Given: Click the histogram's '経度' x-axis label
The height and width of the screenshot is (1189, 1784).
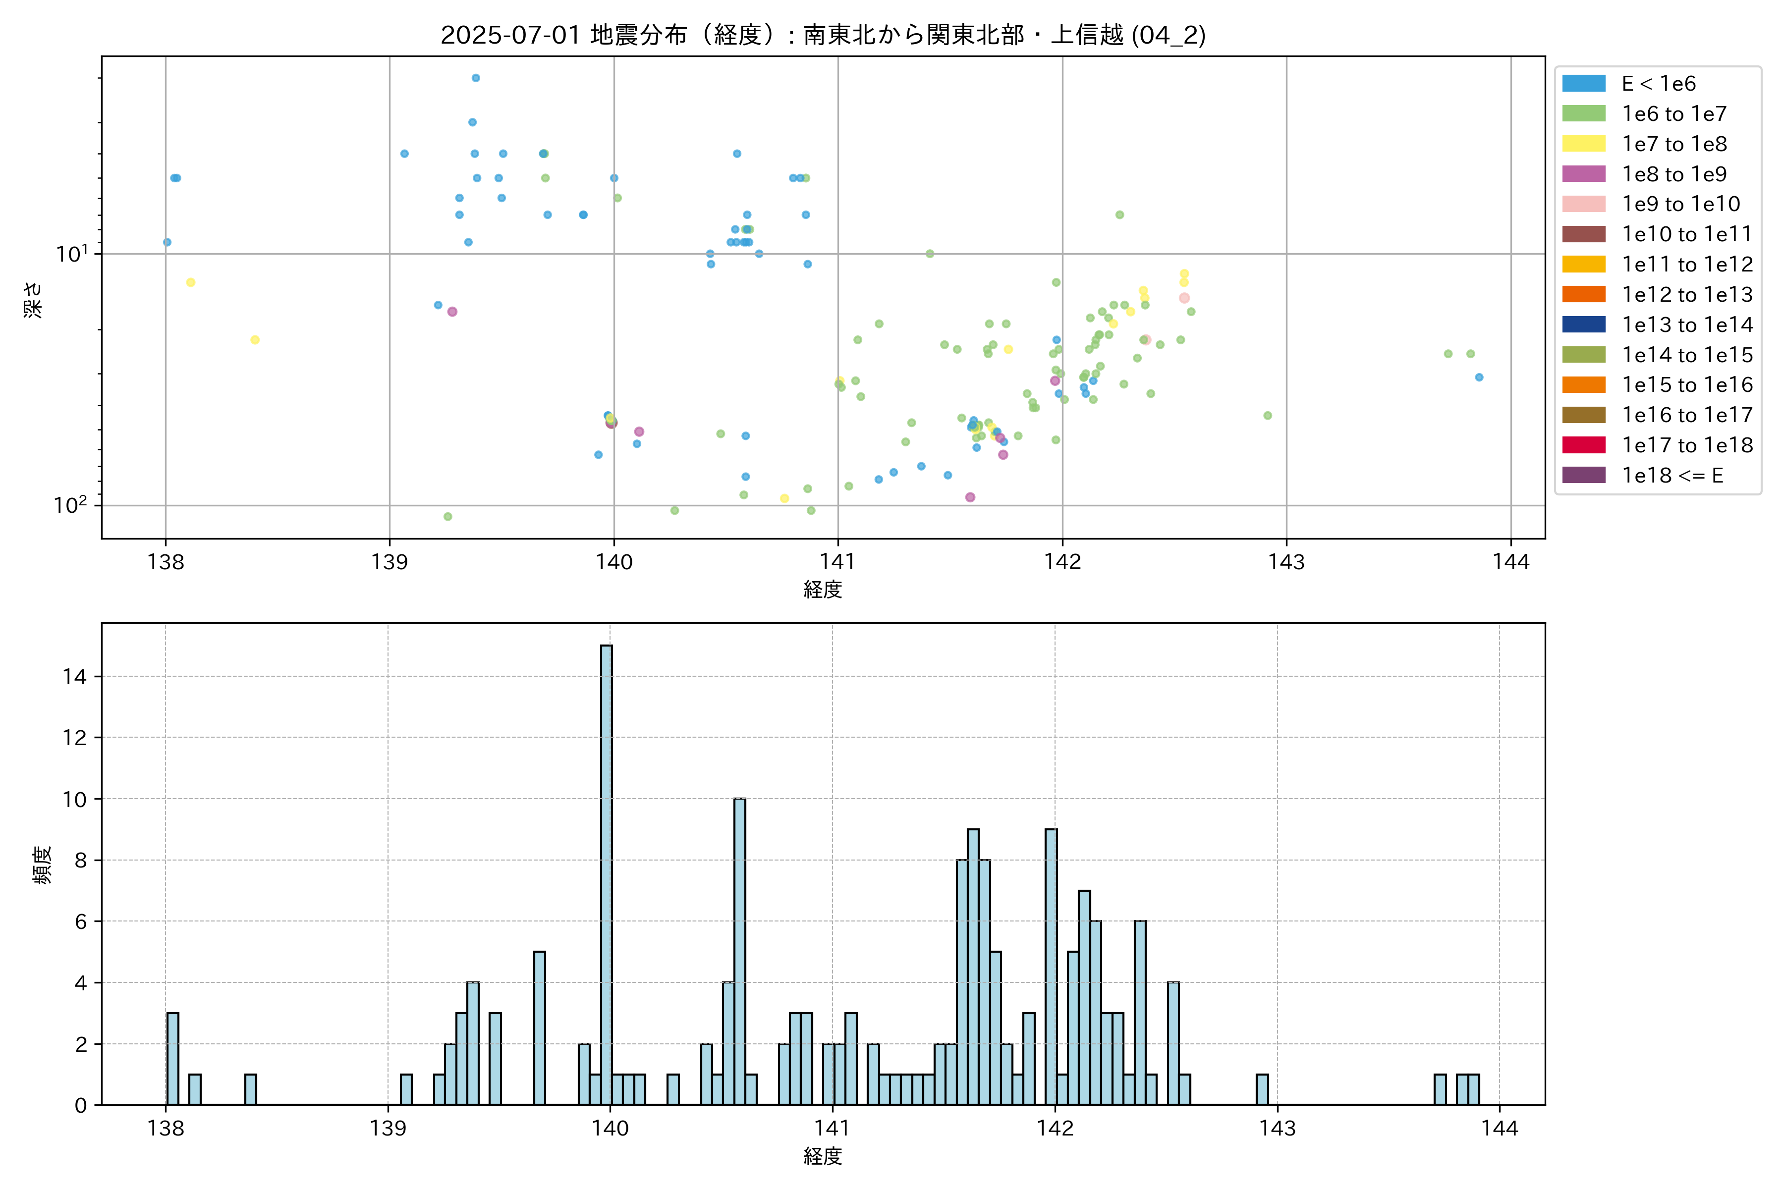Looking at the screenshot, I should (823, 1156).
